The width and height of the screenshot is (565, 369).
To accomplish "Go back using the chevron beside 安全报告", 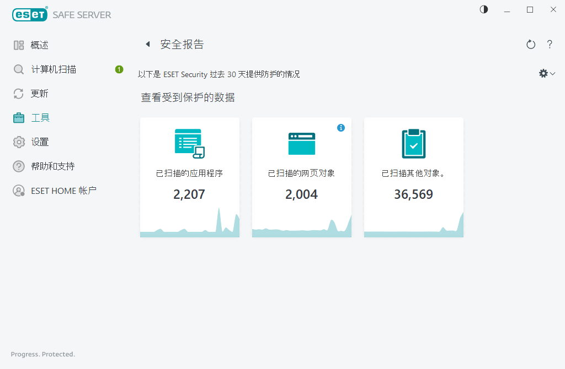I will [x=147, y=44].
